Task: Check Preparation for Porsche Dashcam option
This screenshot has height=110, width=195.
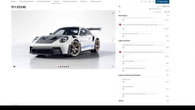Action: point(120,94)
